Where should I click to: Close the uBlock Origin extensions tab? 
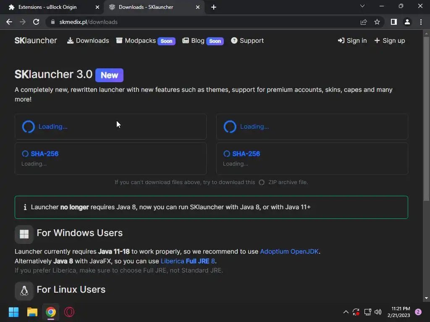point(97,7)
